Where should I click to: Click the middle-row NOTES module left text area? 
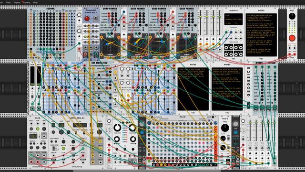[193, 89]
